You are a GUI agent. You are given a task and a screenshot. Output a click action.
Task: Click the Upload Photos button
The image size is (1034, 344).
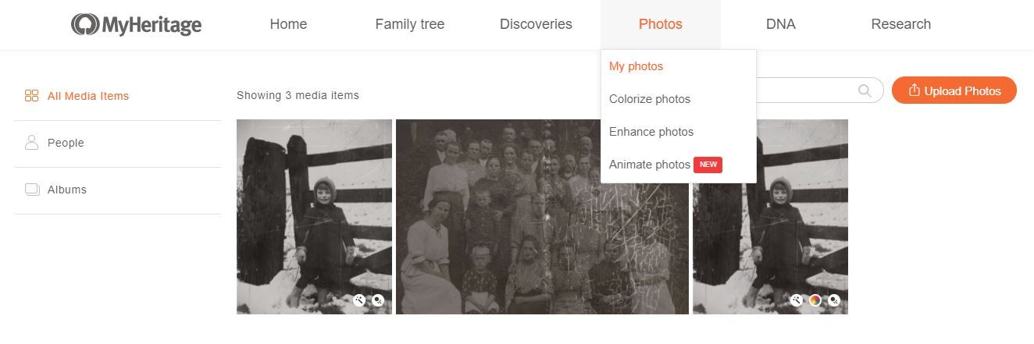954,90
